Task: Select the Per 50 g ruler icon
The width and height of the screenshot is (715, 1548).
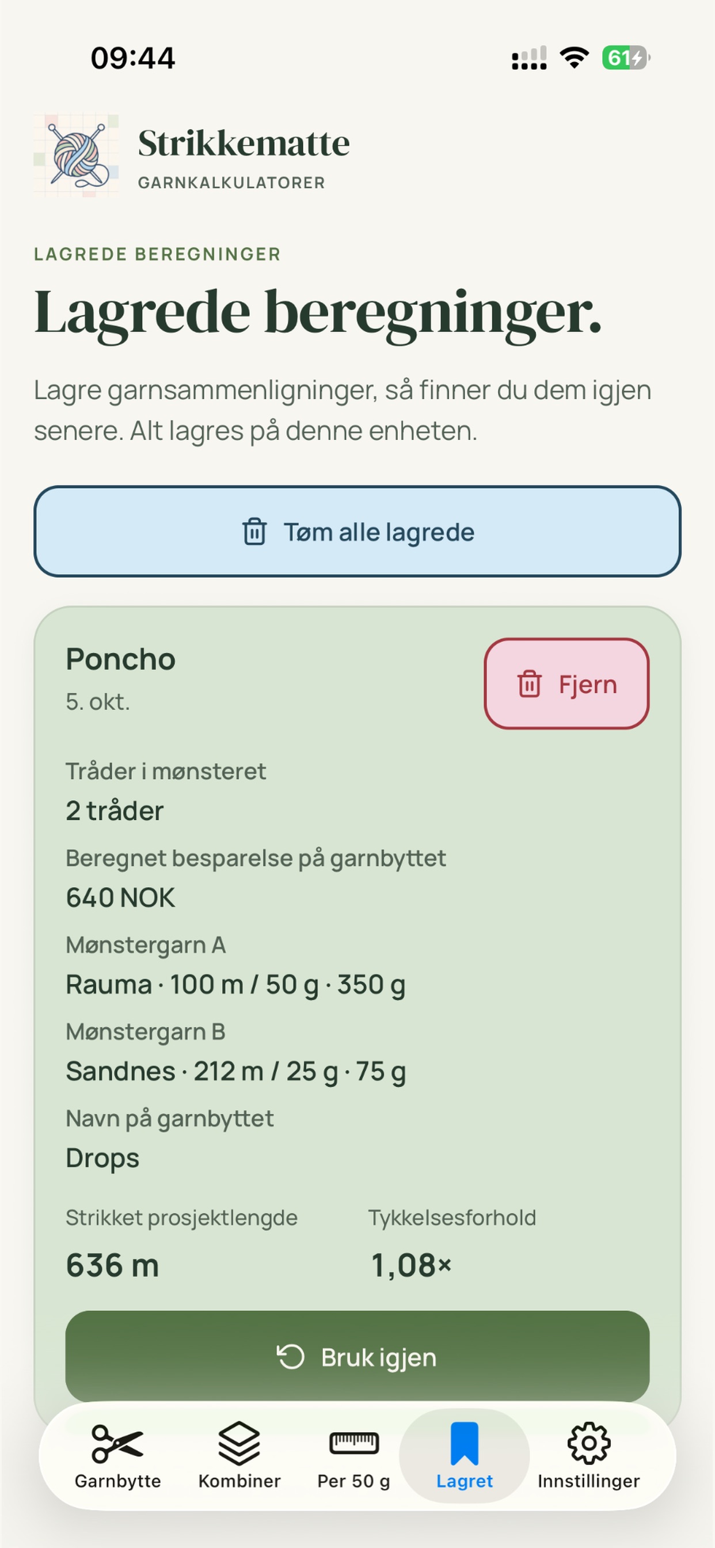Action: click(354, 1443)
